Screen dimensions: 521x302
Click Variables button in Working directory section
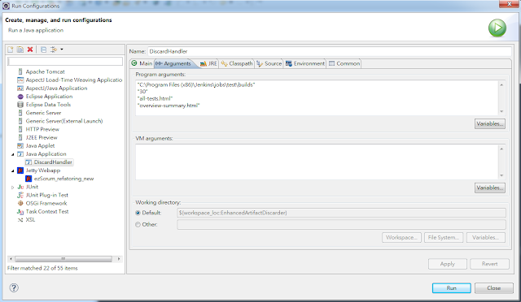pyautogui.click(x=486, y=237)
